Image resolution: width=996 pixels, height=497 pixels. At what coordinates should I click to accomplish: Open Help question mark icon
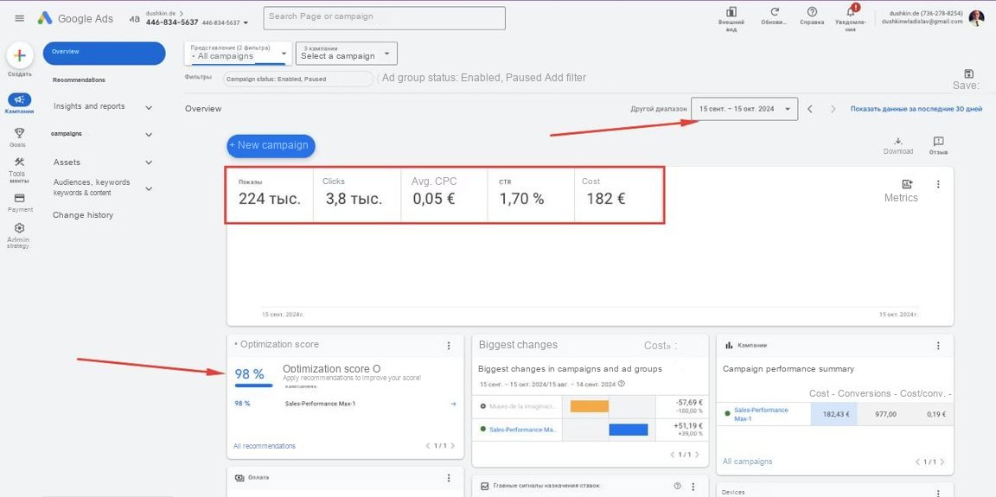tap(812, 12)
